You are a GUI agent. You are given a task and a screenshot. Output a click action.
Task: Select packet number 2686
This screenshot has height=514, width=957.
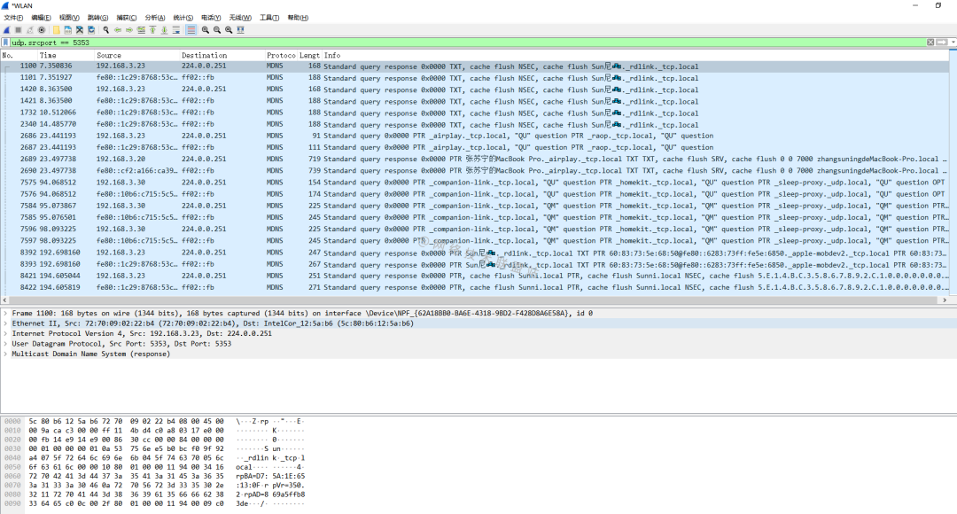(474, 136)
